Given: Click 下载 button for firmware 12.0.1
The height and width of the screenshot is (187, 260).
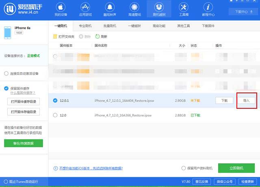Looking at the screenshot, I should click(x=224, y=101).
